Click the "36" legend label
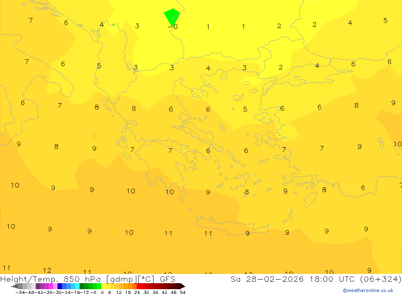The image size is (402, 294). (155, 292)
